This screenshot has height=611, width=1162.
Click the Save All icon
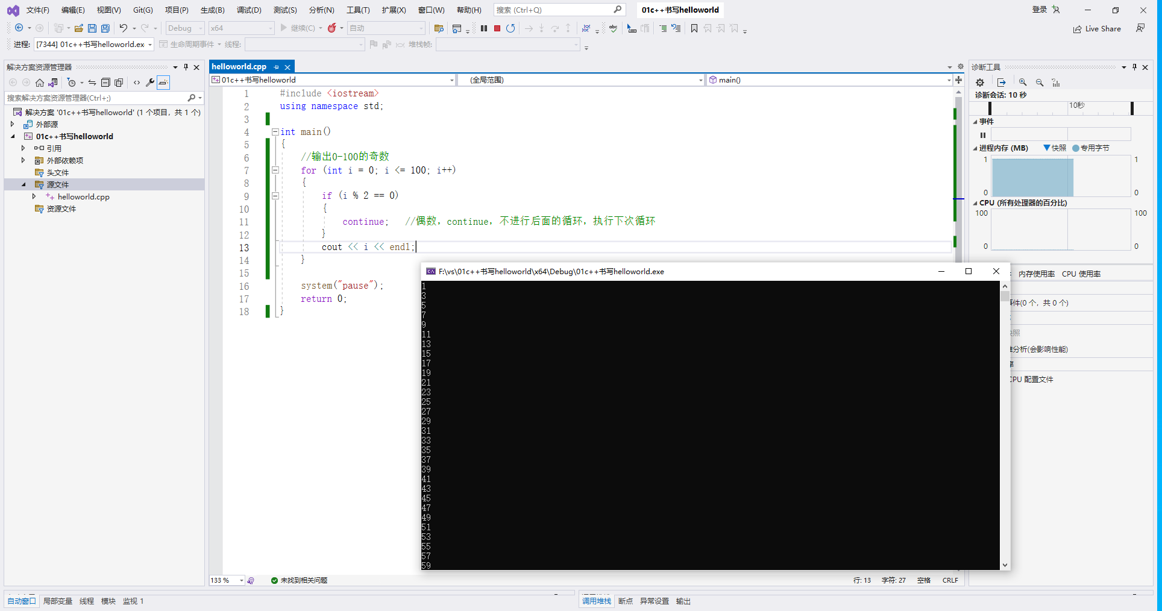105,28
